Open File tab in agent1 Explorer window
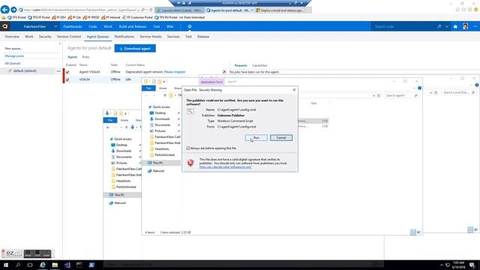Screen dimensions: 480x270 (x=148, y=88)
